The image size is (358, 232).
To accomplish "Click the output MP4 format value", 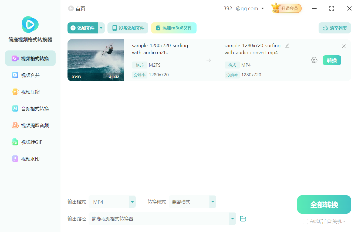I will [x=246, y=65].
